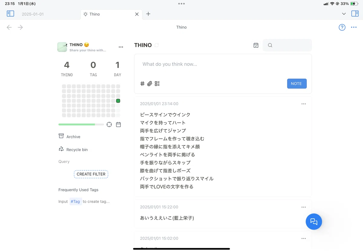This screenshot has width=363, height=252.
Task: Insert a task list with checklist icon
Action: click(x=157, y=84)
